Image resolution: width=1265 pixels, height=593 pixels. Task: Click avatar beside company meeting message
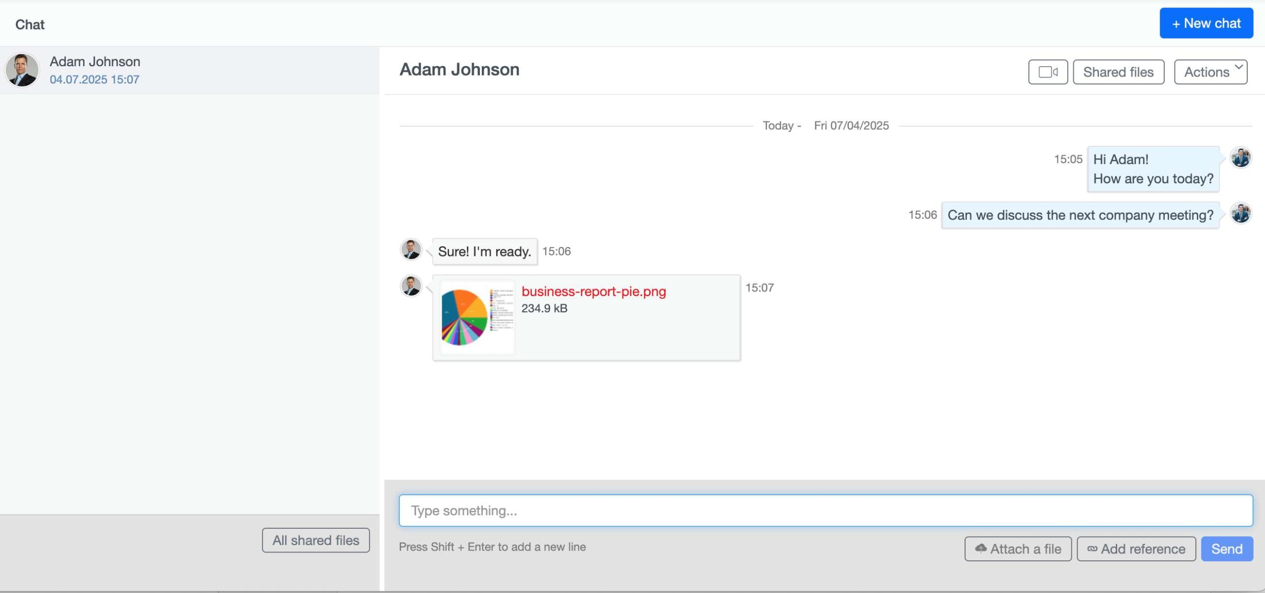1240,213
